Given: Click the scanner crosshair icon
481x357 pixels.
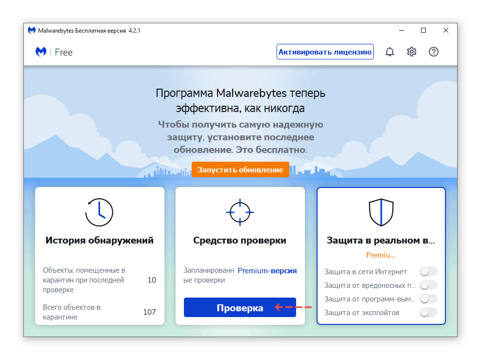Looking at the screenshot, I should [x=240, y=212].
